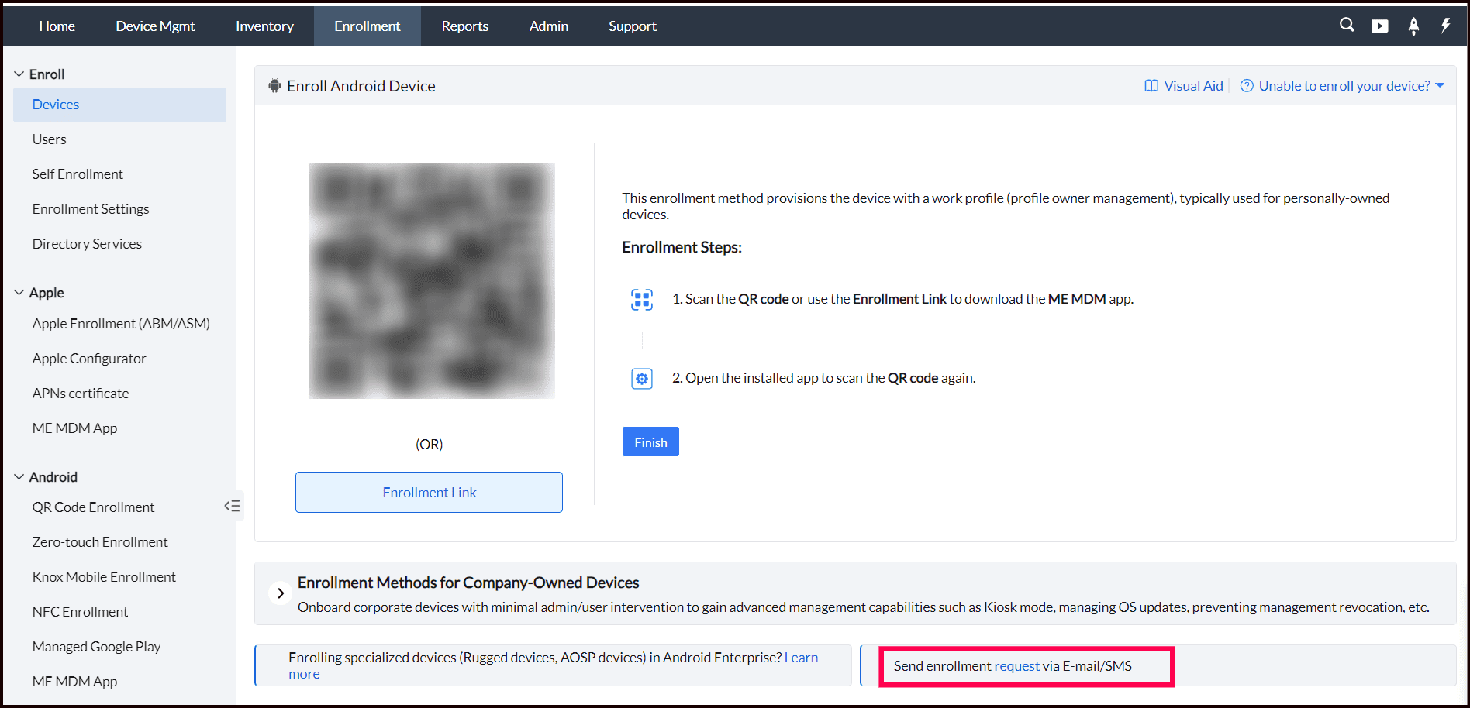Click the help question mark icon
The width and height of the screenshot is (1470, 708).
(x=1247, y=86)
